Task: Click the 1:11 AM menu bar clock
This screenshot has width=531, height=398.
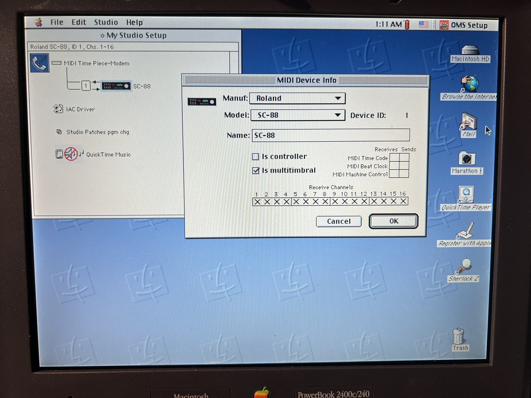Action: (x=388, y=24)
